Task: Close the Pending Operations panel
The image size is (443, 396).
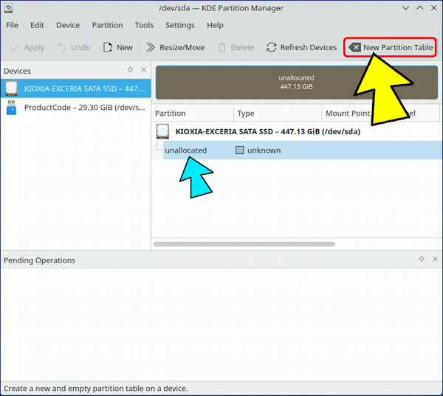Action: click(435, 260)
